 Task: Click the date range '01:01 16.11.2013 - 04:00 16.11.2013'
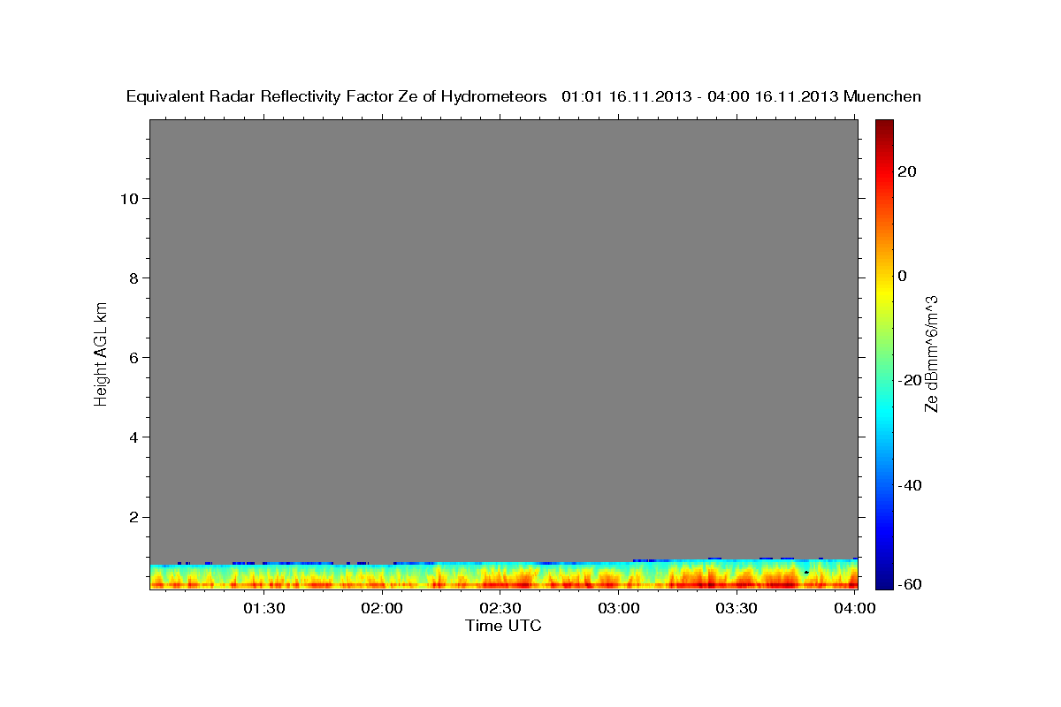pos(700,97)
